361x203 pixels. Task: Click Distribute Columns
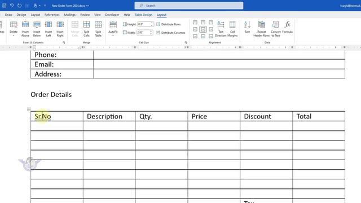click(171, 33)
